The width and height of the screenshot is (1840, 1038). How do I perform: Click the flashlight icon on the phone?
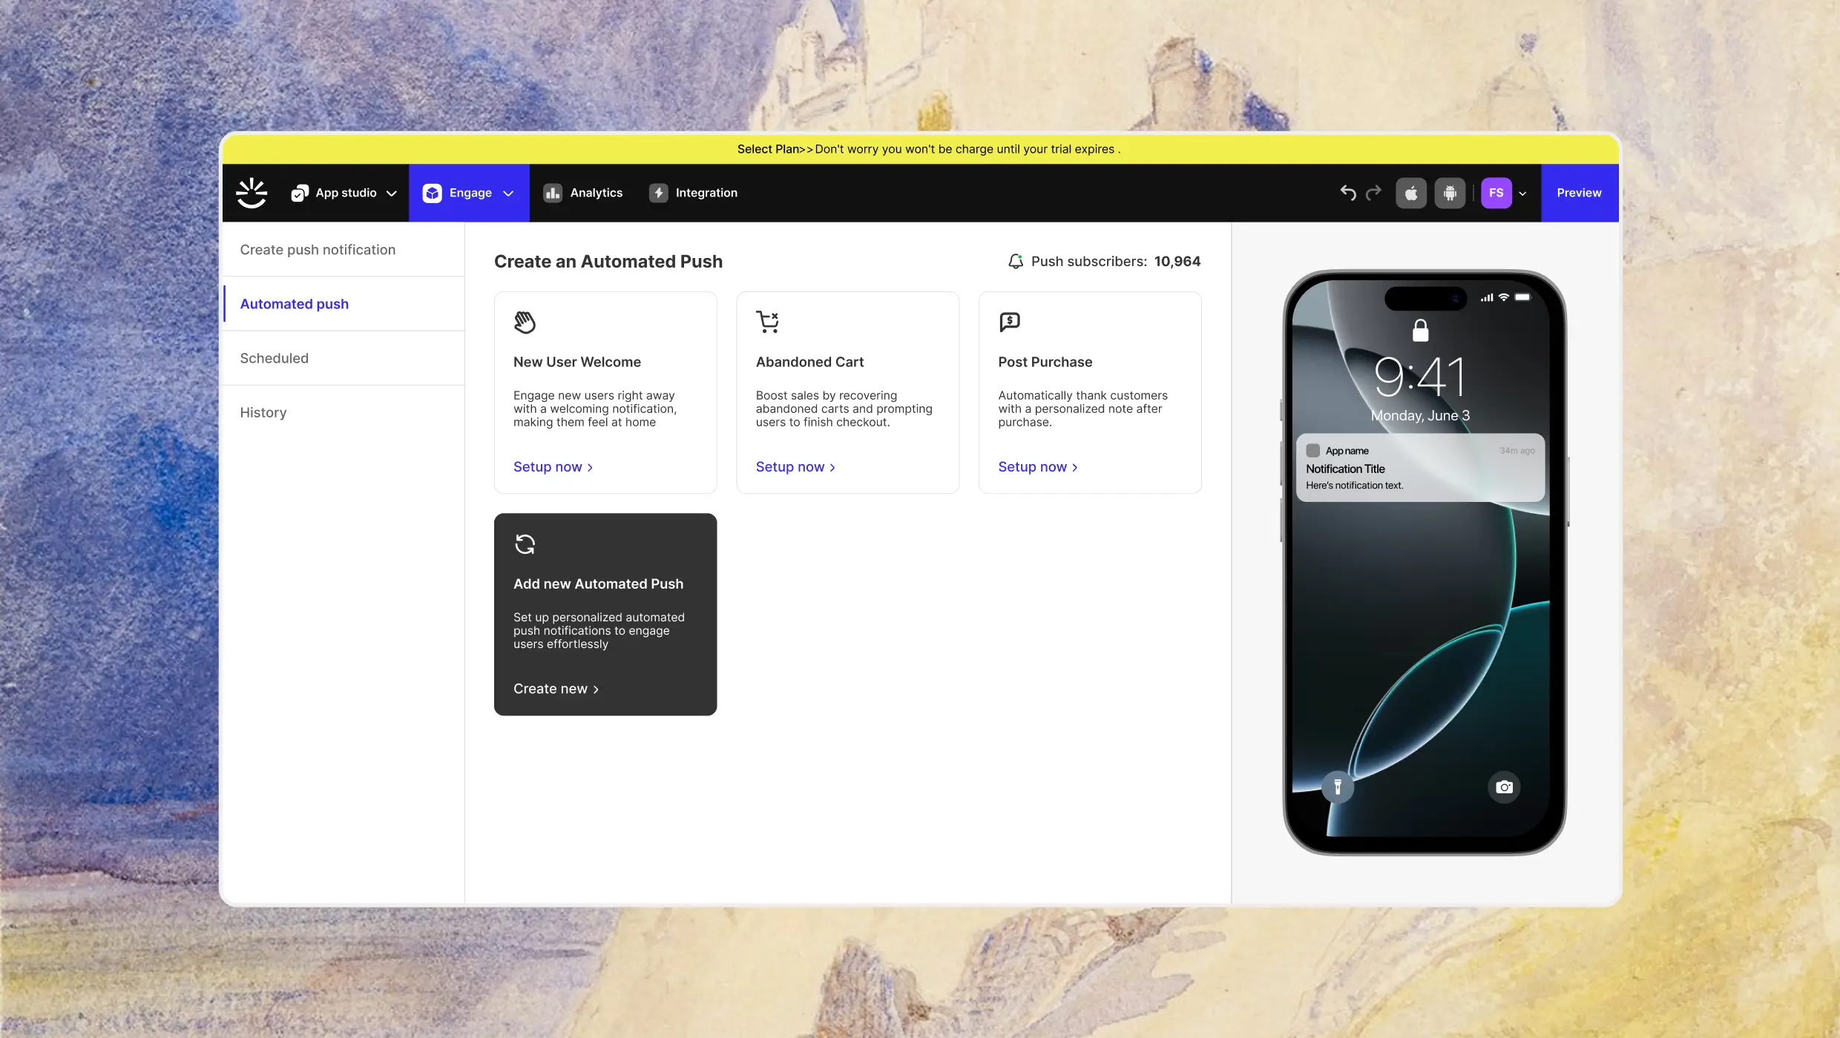[1338, 787]
